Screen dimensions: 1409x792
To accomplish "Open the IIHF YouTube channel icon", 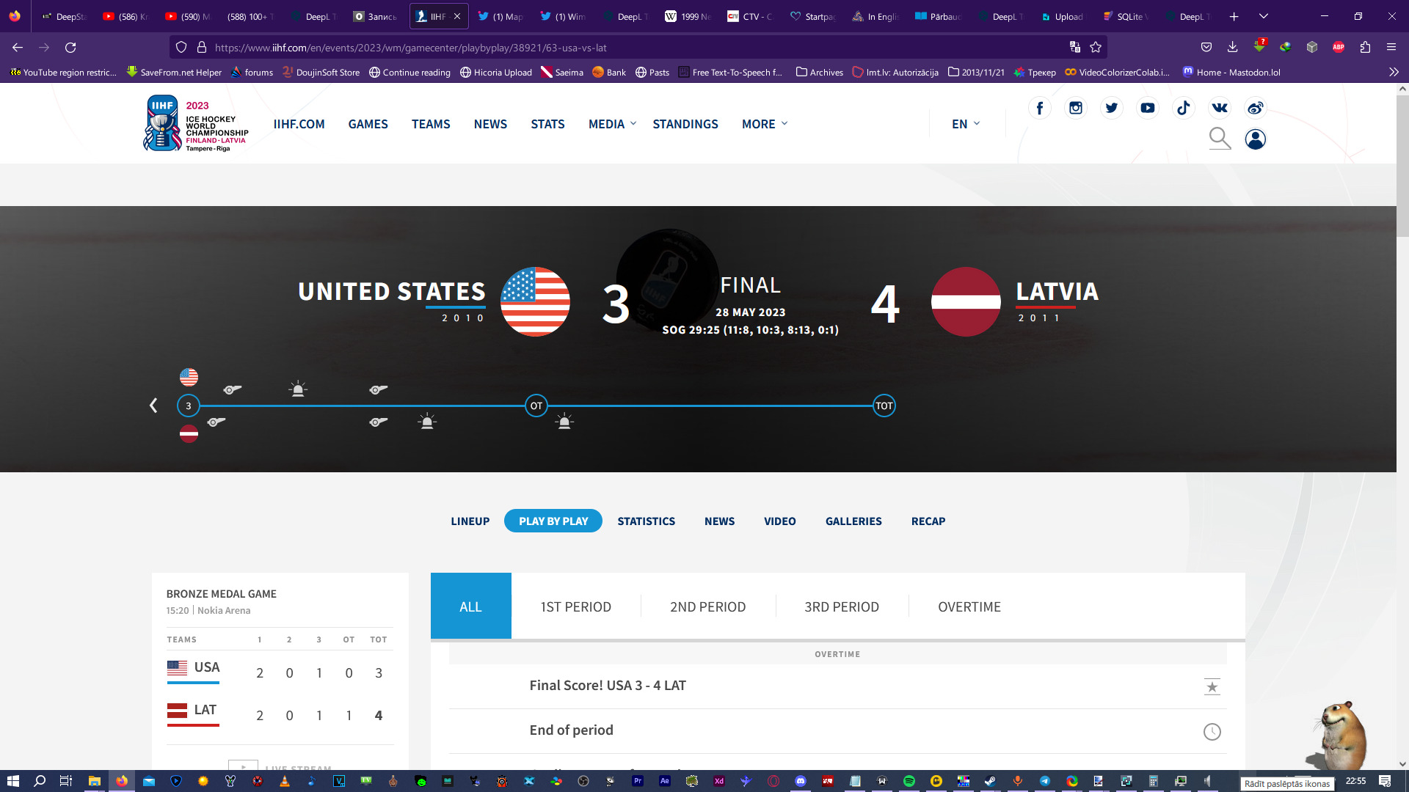I will coord(1148,109).
